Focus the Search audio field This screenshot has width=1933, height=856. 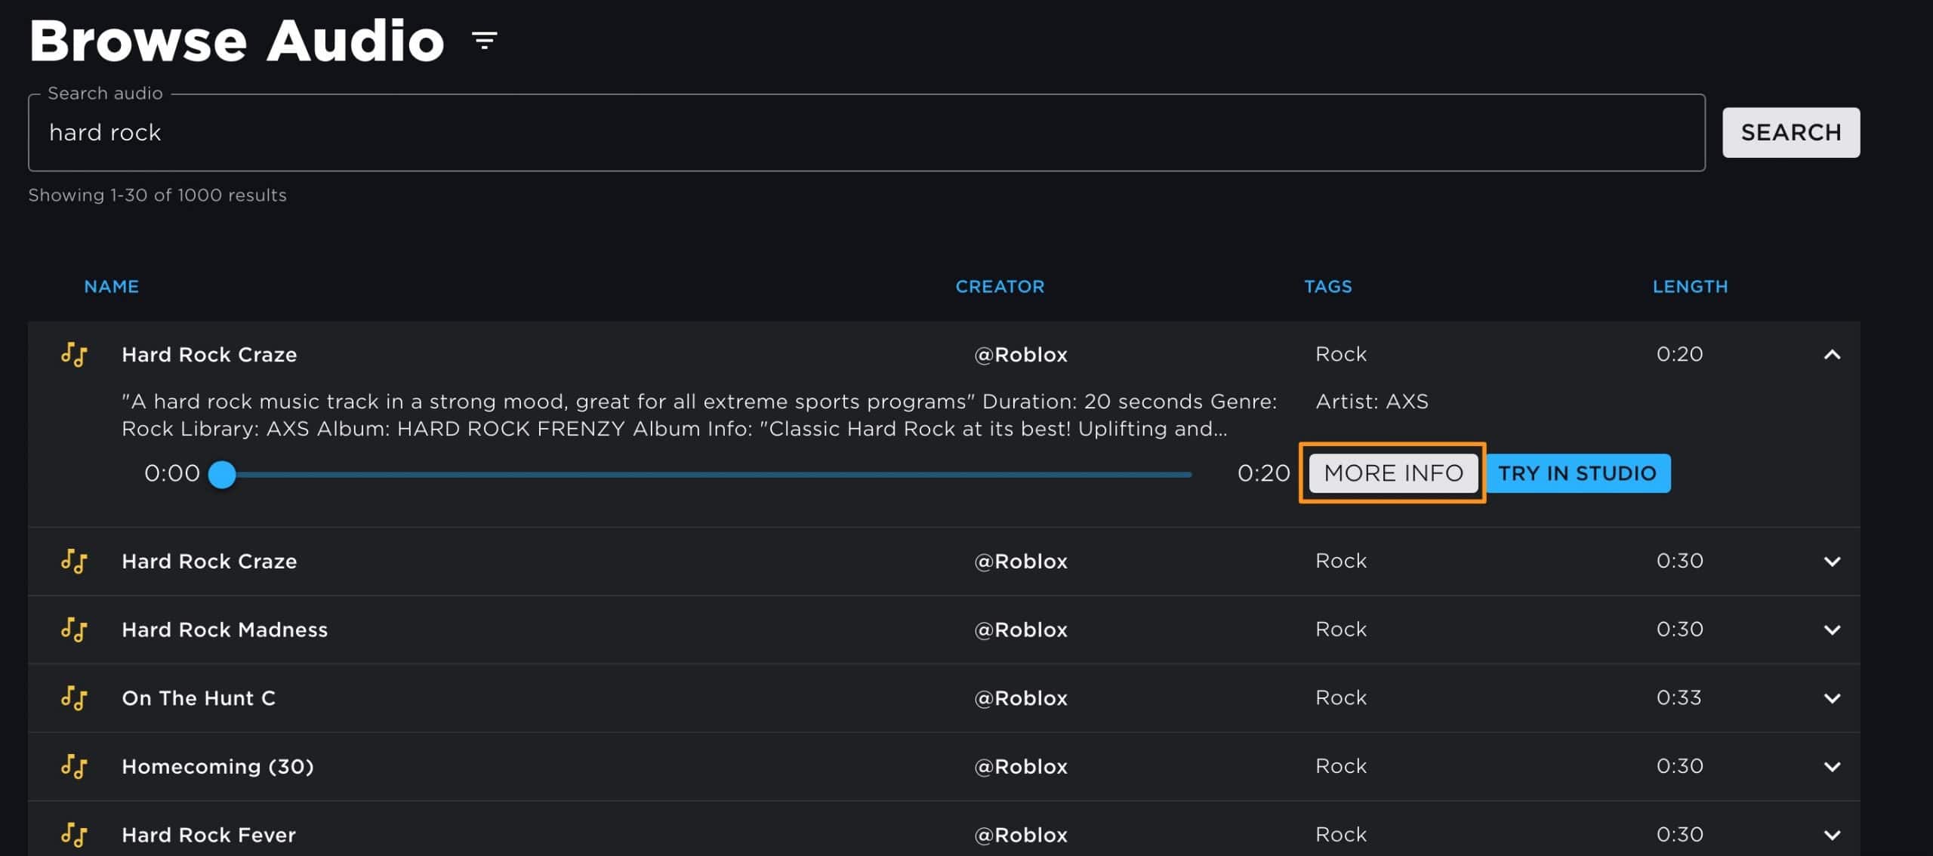pyautogui.click(x=866, y=132)
